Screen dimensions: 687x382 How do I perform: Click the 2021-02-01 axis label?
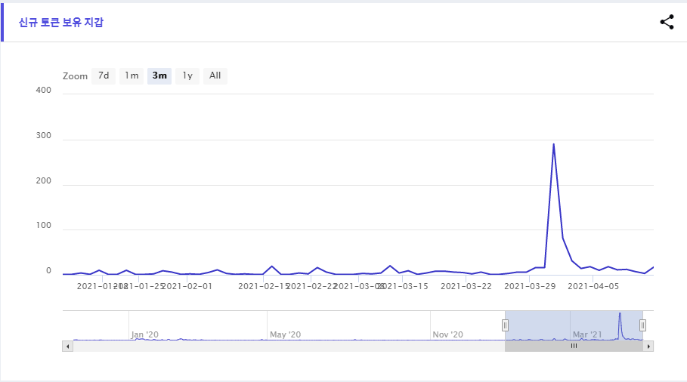click(187, 286)
